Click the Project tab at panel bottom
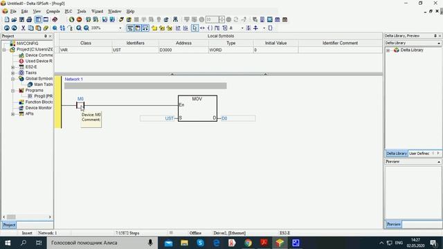The width and height of the screenshot is (443, 249). click(9, 225)
